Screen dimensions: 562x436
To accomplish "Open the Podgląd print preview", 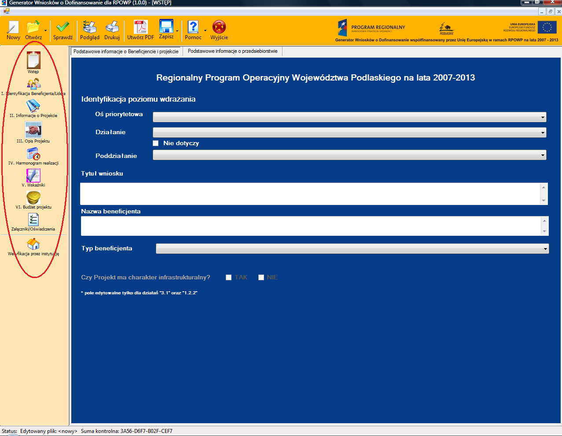I will pyautogui.click(x=90, y=30).
